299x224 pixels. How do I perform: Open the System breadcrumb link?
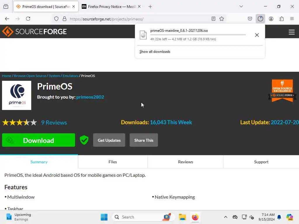[x=54, y=76]
